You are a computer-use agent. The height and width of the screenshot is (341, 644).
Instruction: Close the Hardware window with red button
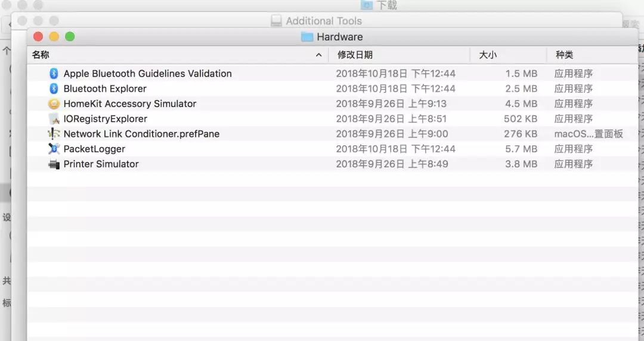tap(38, 36)
